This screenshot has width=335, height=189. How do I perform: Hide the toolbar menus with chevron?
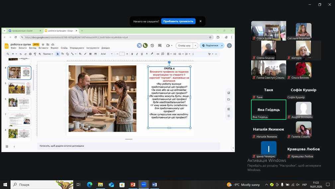point(216,54)
